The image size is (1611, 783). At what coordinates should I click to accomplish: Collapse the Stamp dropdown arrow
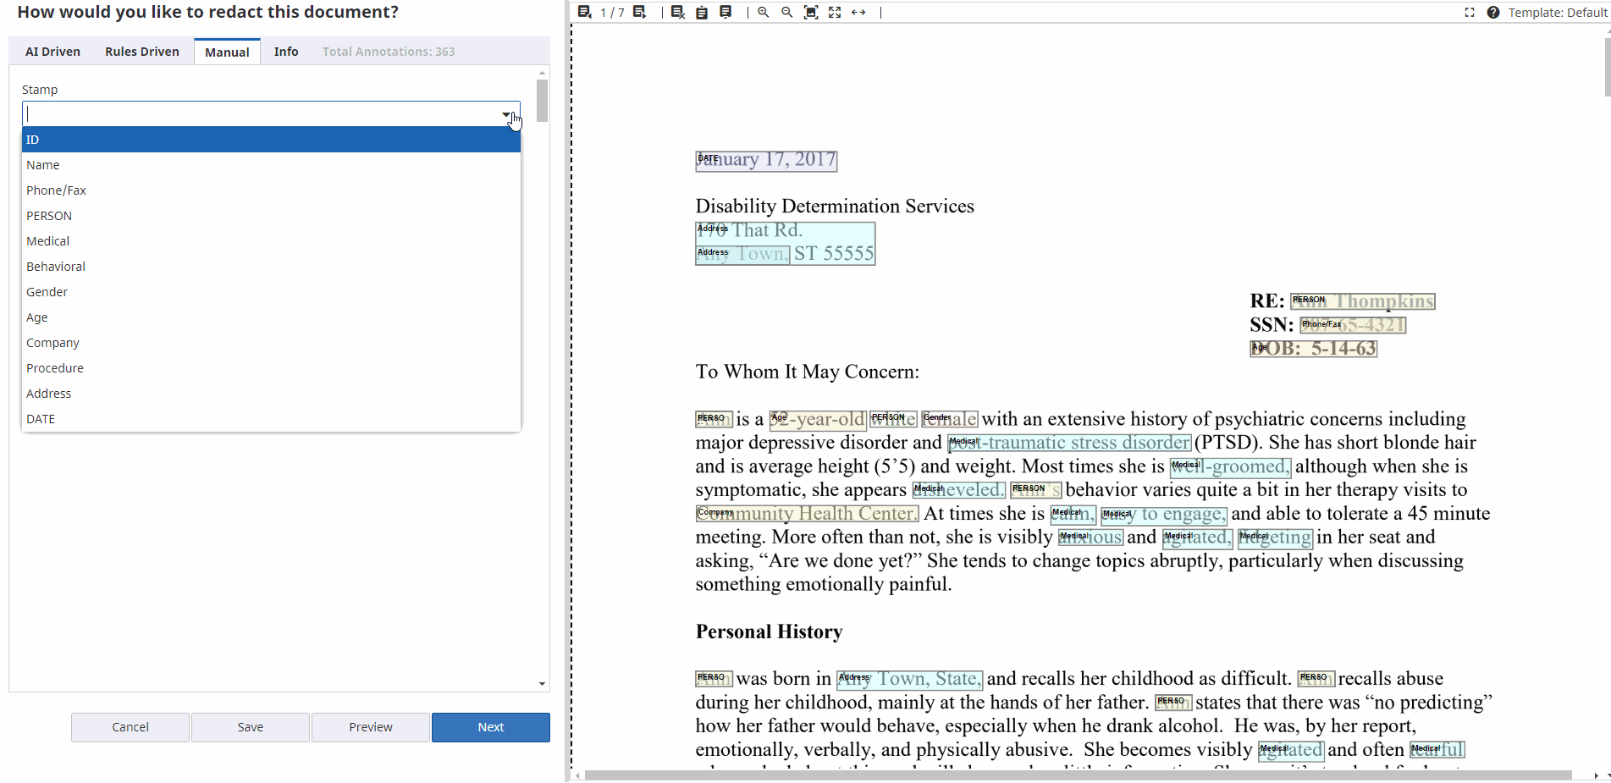pos(506,114)
